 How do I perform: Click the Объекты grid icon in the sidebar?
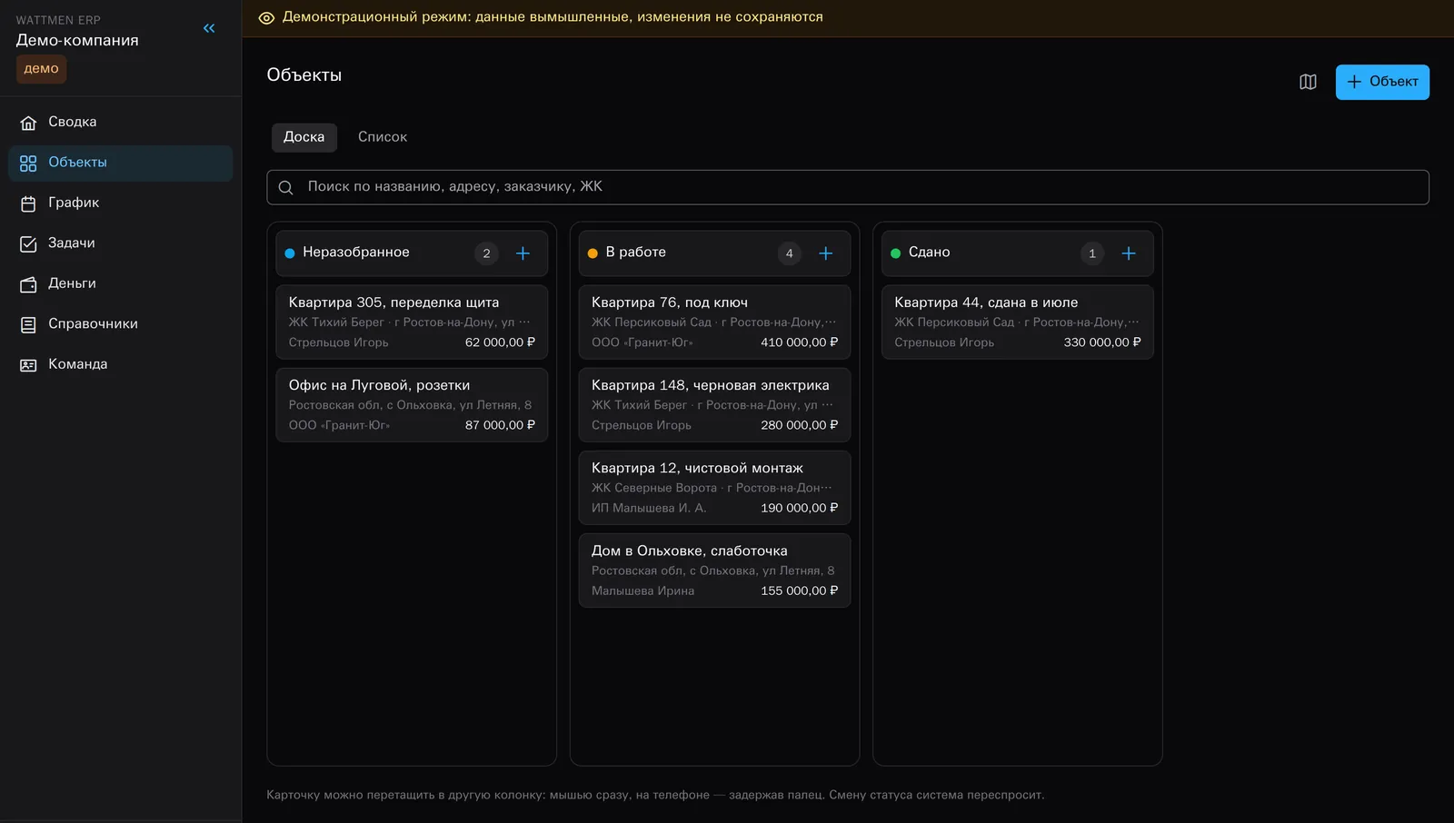(29, 163)
